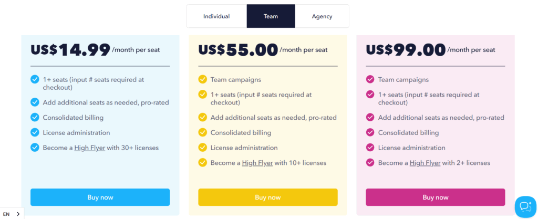
Task: Click pink checkmark next to Team campaigns
Action: pyautogui.click(x=370, y=79)
